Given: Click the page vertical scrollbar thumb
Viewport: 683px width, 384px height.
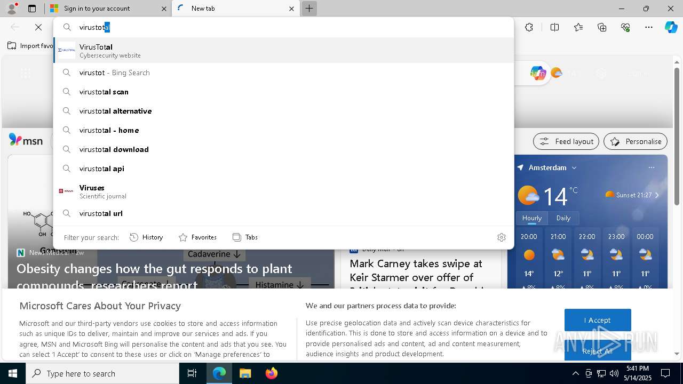Looking at the screenshot, I should (677, 136).
